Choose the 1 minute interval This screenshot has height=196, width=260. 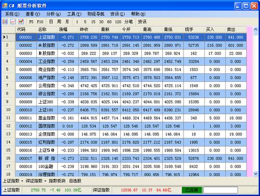(x=77, y=22)
